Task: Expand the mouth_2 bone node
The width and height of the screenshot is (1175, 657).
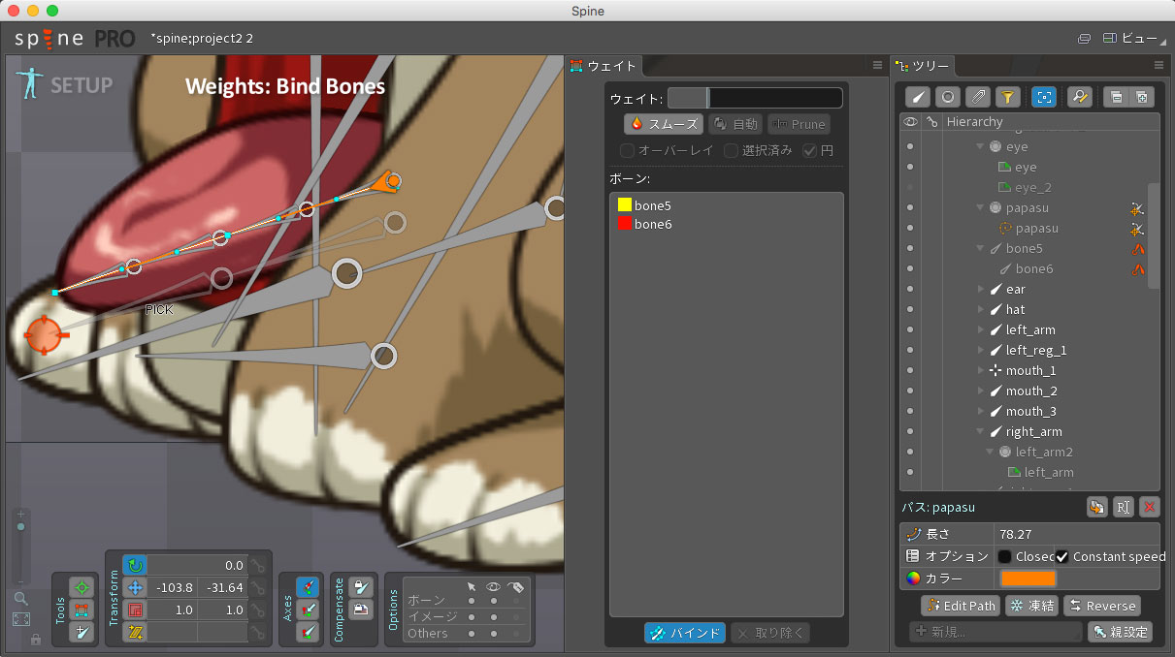Action: tap(981, 391)
